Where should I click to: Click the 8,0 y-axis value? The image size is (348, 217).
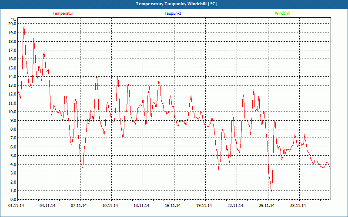point(13,129)
